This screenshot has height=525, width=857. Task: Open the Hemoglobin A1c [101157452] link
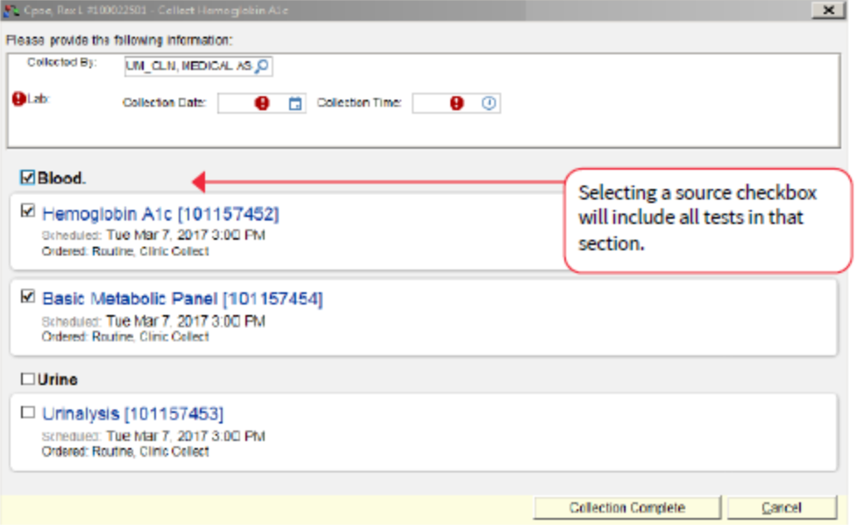[x=160, y=213]
